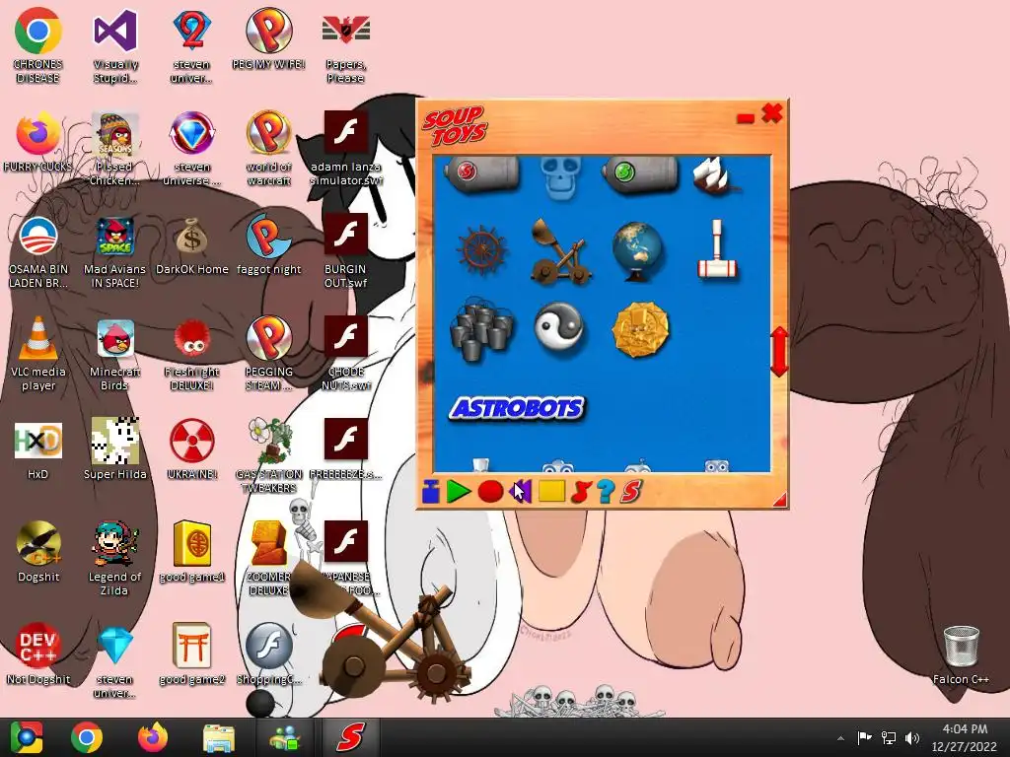Open the Action Center flag icon
This screenshot has height=757, width=1010.
coord(864,737)
